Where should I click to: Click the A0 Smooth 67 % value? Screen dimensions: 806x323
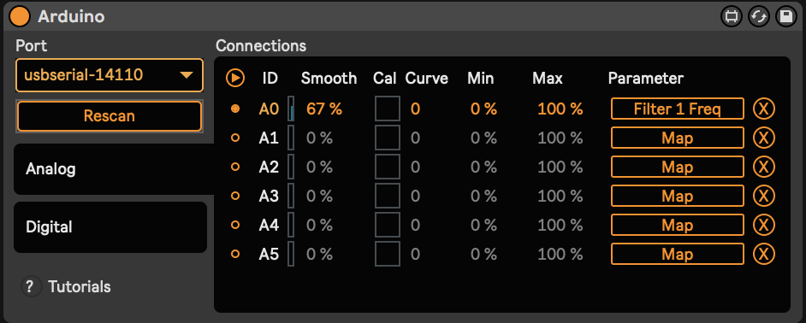[x=323, y=109]
